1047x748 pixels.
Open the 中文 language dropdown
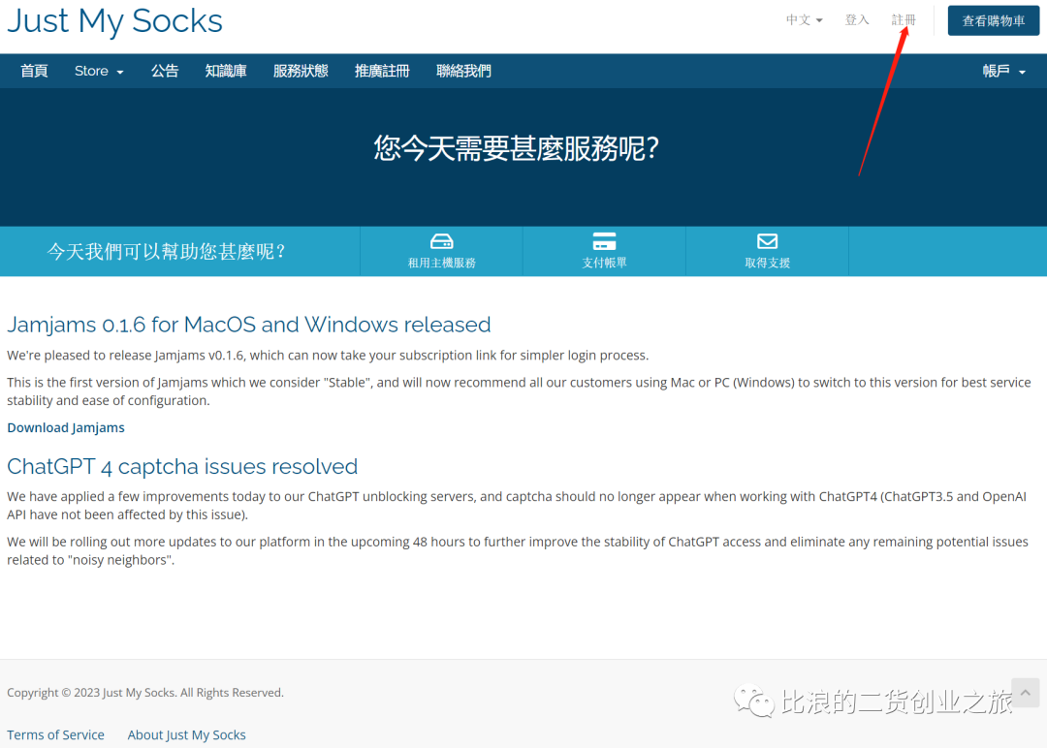pos(804,20)
